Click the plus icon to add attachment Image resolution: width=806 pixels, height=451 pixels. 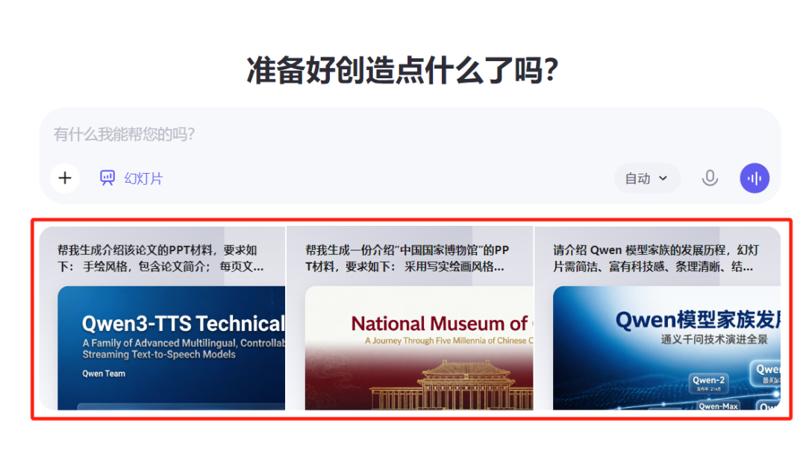[x=65, y=178]
